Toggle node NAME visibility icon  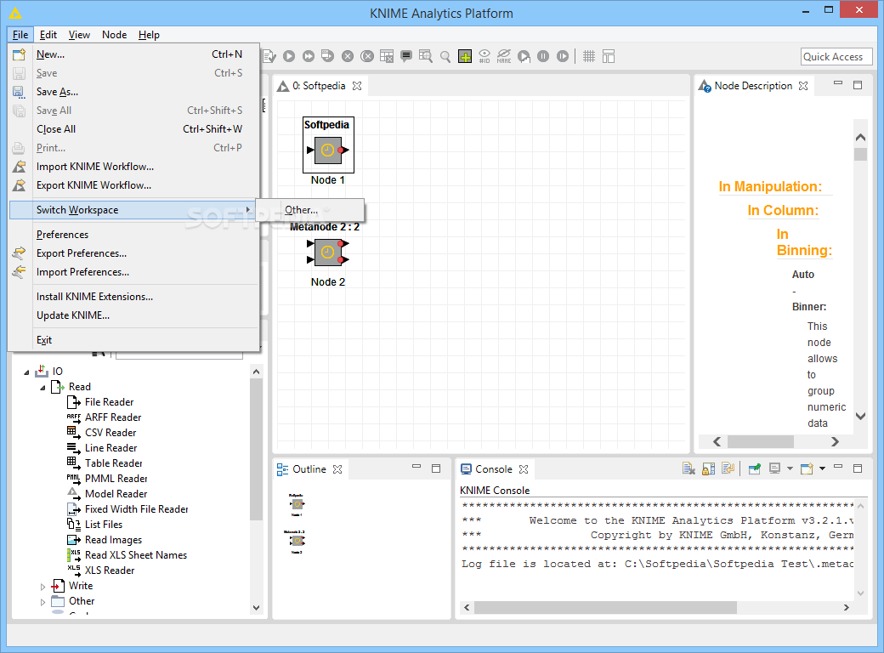coord(504,56)
